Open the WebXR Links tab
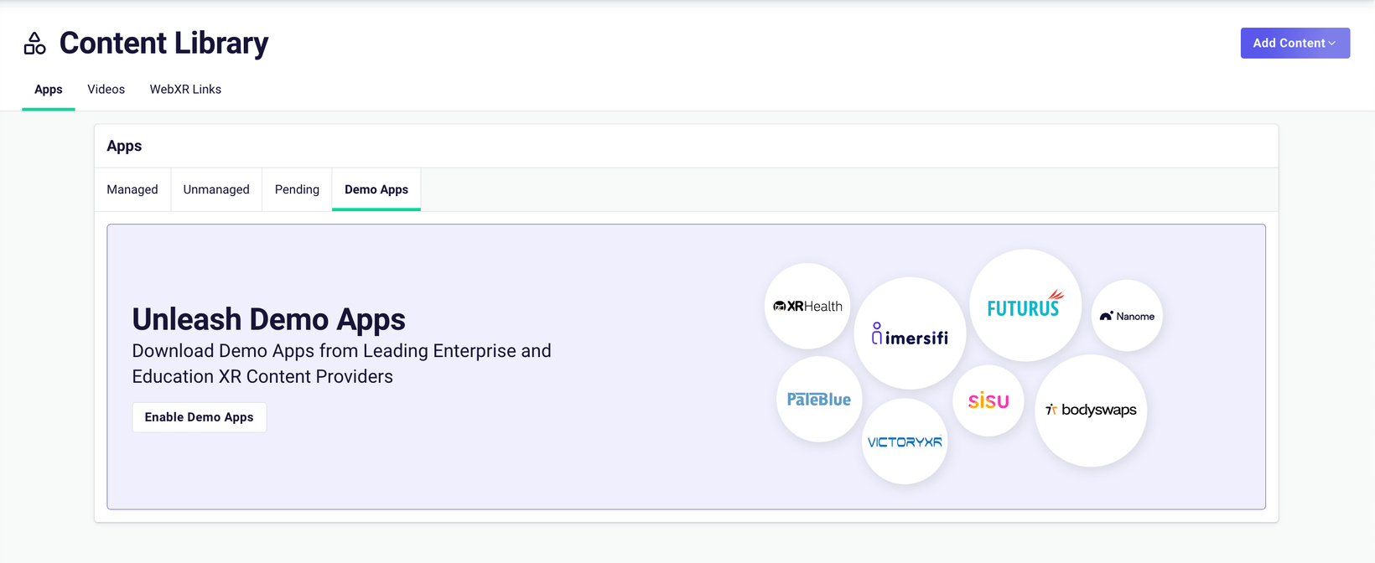 [185, 90]
